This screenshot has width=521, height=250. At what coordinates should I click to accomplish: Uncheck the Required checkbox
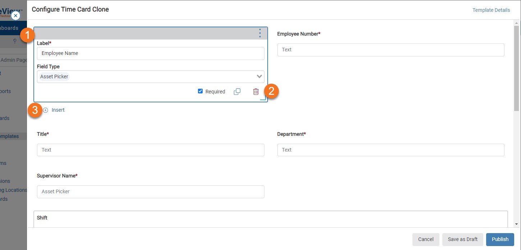(200, 91)
